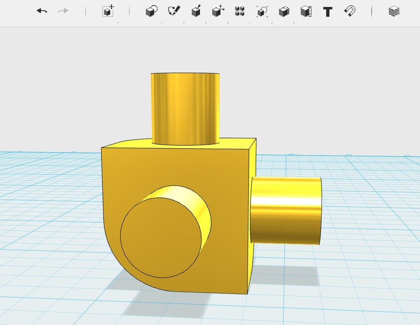The height and width of the screenshot is (325, 420).
Task: Select the top vertical cylinder
Action: tap(185, 109)
